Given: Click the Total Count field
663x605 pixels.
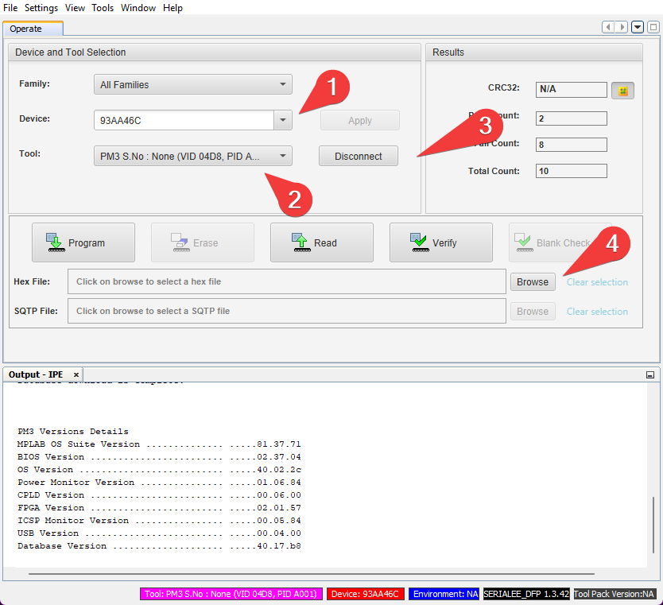Looking at the screenshot, I should coord(572,171).
